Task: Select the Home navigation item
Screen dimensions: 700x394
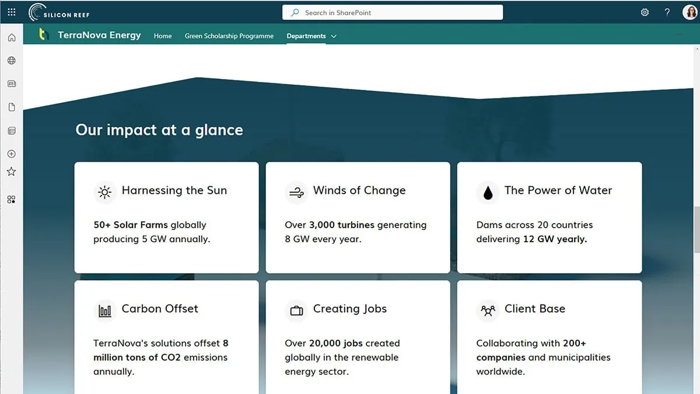Action: (163, 36)
